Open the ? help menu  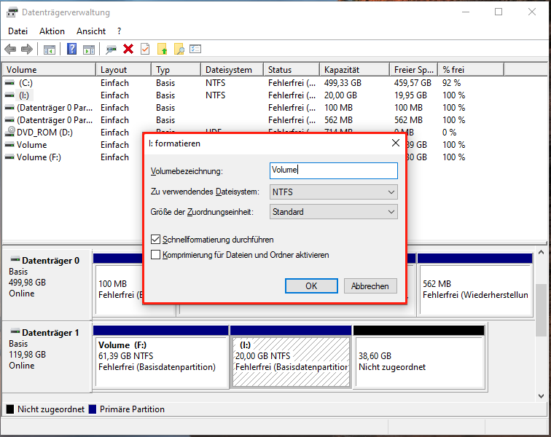pos(119,31)
